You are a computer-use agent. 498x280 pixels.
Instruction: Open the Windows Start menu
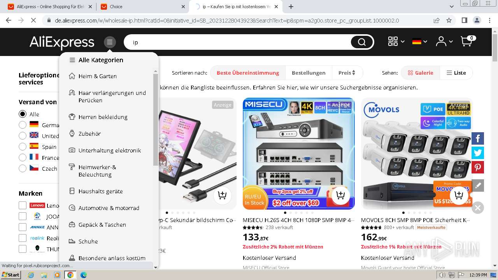(11, 275)
